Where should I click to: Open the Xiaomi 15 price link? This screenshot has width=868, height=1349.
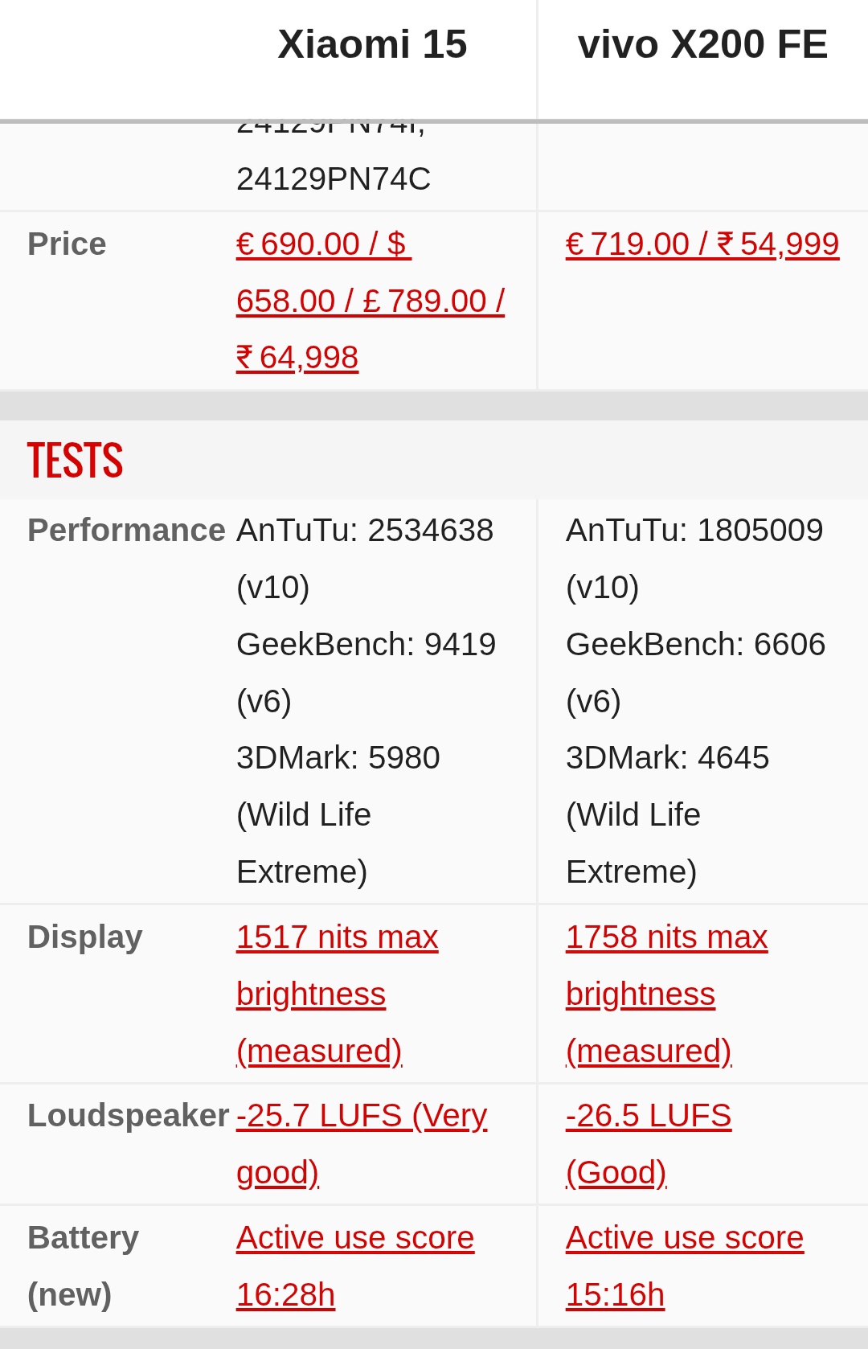coord(370,301)
